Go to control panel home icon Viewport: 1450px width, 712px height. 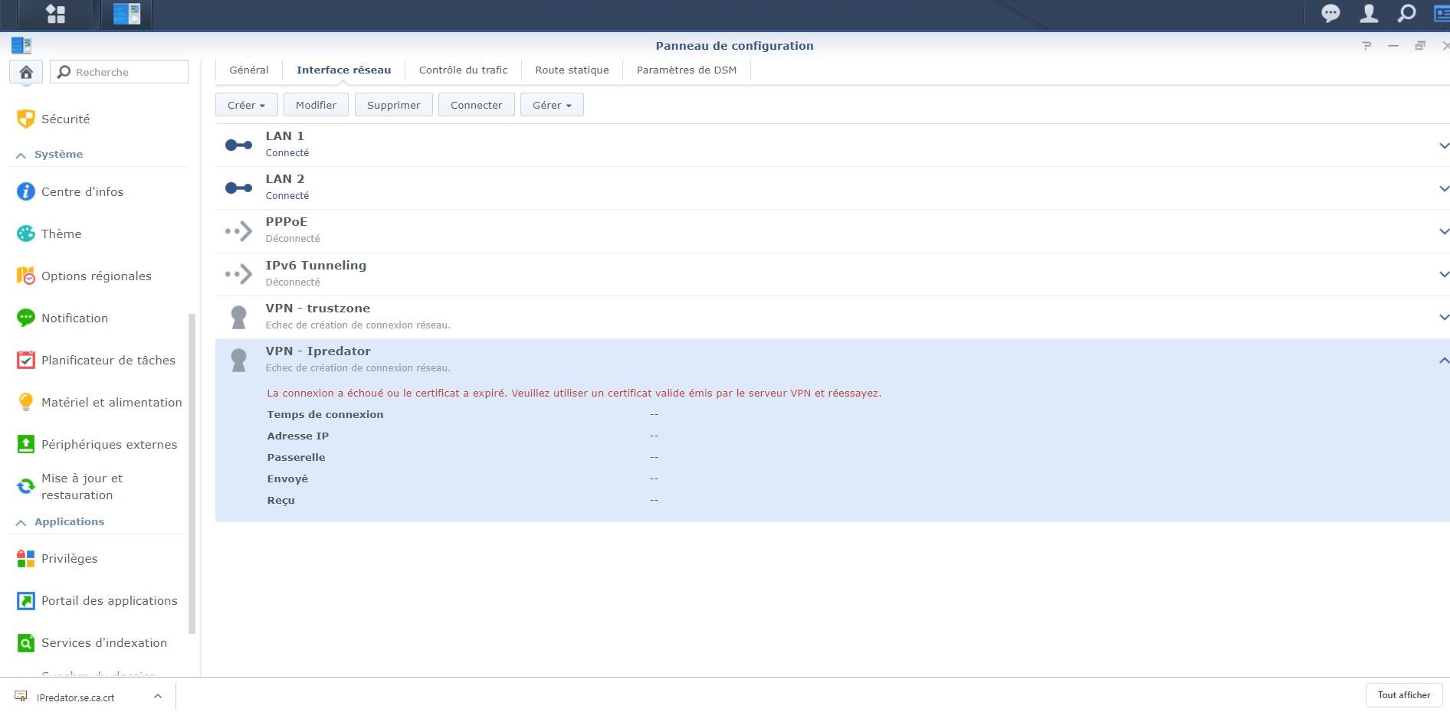click(x=26, y=72)
